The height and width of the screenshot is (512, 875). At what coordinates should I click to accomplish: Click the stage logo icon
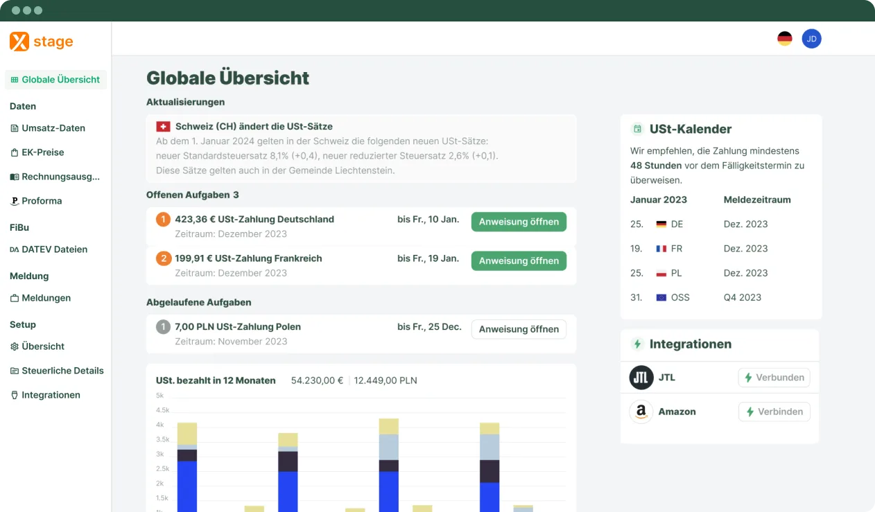(x=19, y=42)
